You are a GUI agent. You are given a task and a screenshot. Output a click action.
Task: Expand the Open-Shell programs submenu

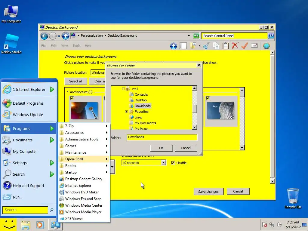(84, 159)
